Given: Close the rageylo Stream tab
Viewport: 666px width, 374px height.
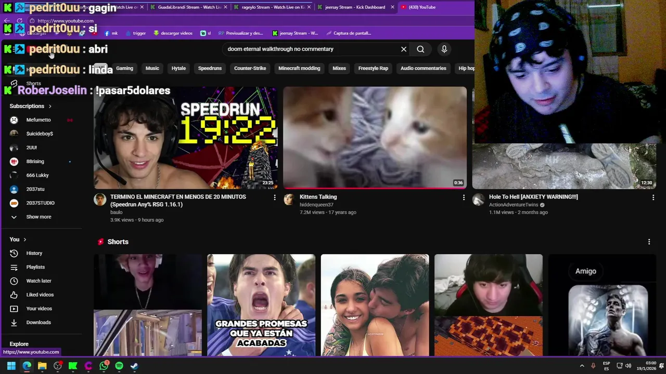Looking at the screenshot, I should 309,7.
